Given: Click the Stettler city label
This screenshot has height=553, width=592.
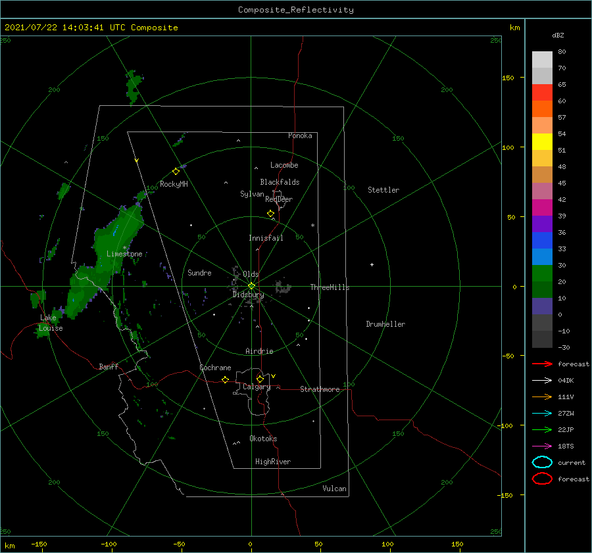Looking at the screenshot, I should click(x=383, y=190).
